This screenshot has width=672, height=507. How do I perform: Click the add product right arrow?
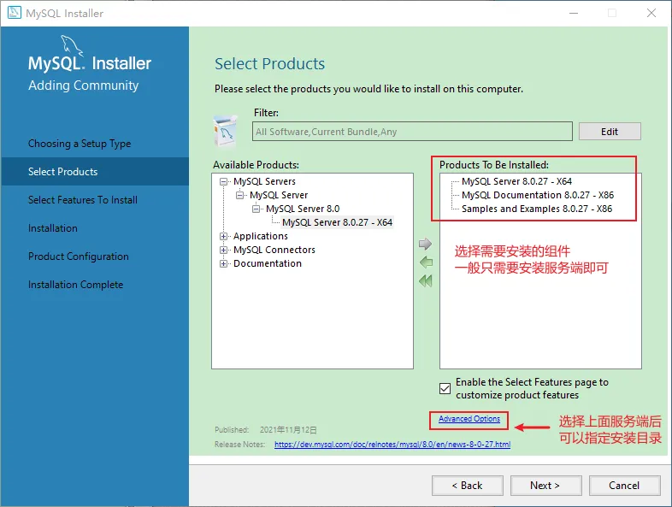425,244
